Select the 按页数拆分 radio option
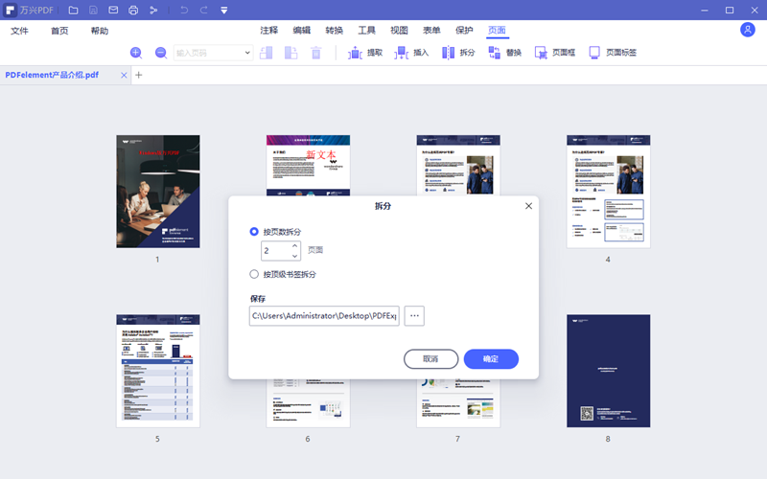Viewport: 767px width, 479px height. (x=254, y=232)
